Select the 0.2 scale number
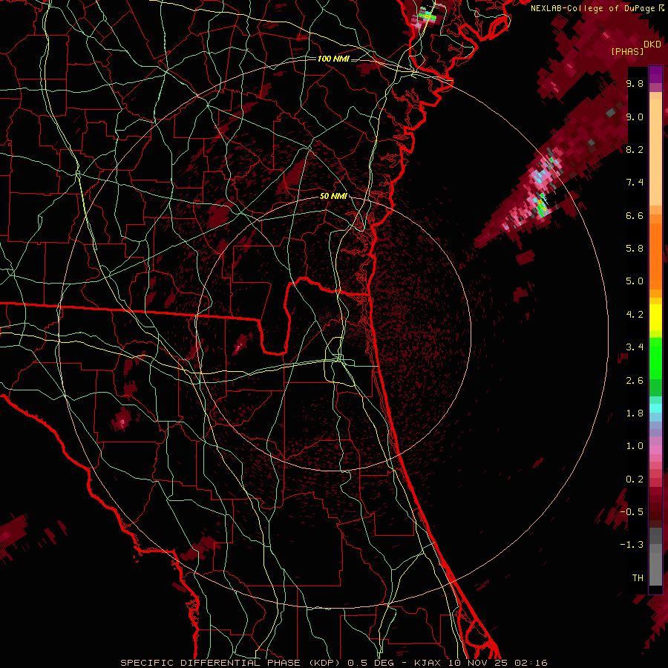This screenshot has width=668, height=668. [635, 479]
